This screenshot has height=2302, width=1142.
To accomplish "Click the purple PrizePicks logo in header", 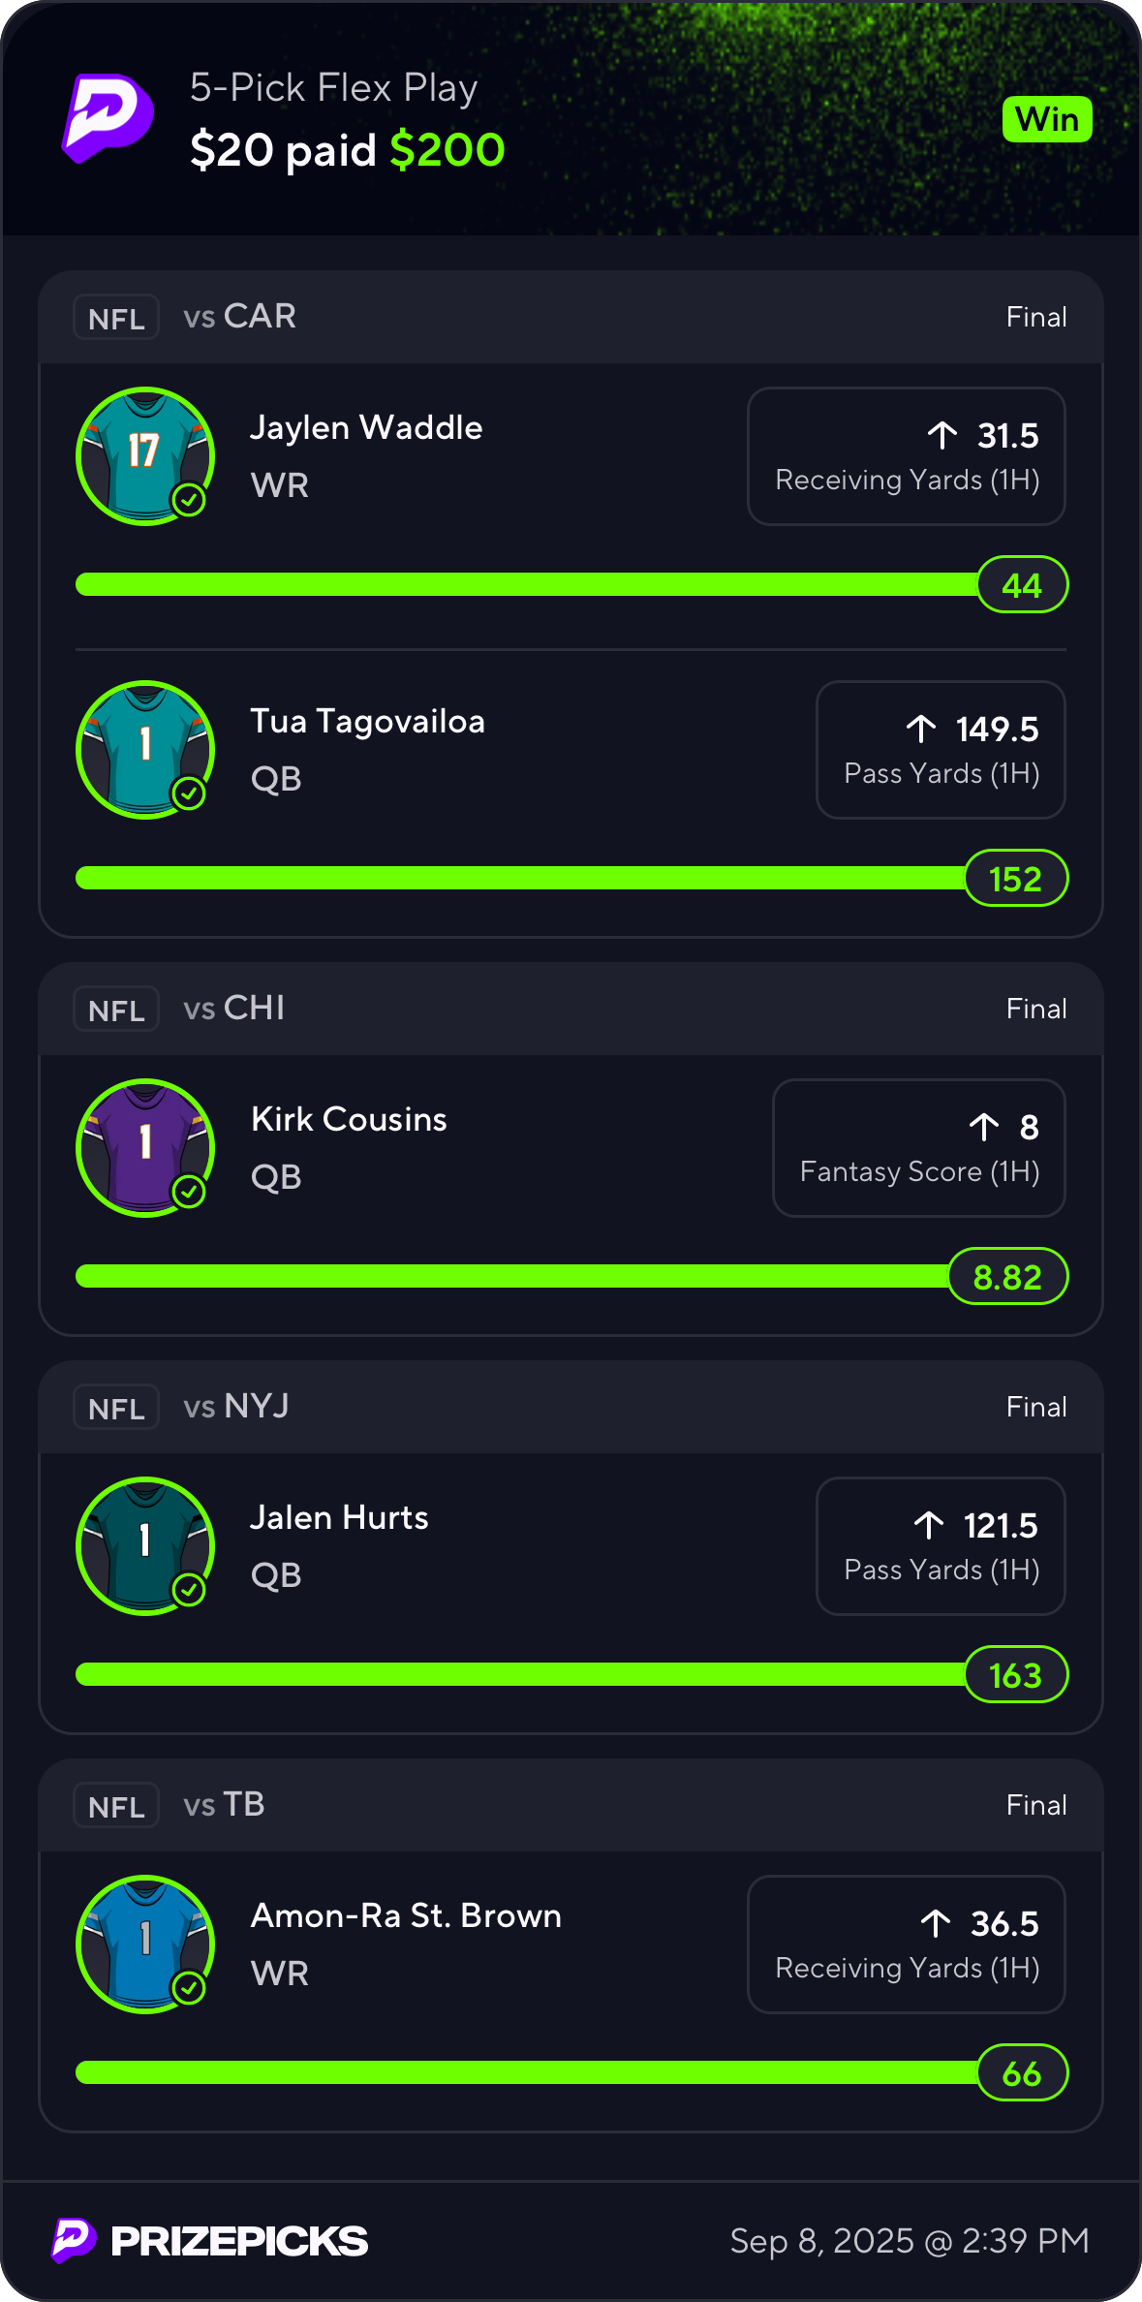I will point(108,118).
